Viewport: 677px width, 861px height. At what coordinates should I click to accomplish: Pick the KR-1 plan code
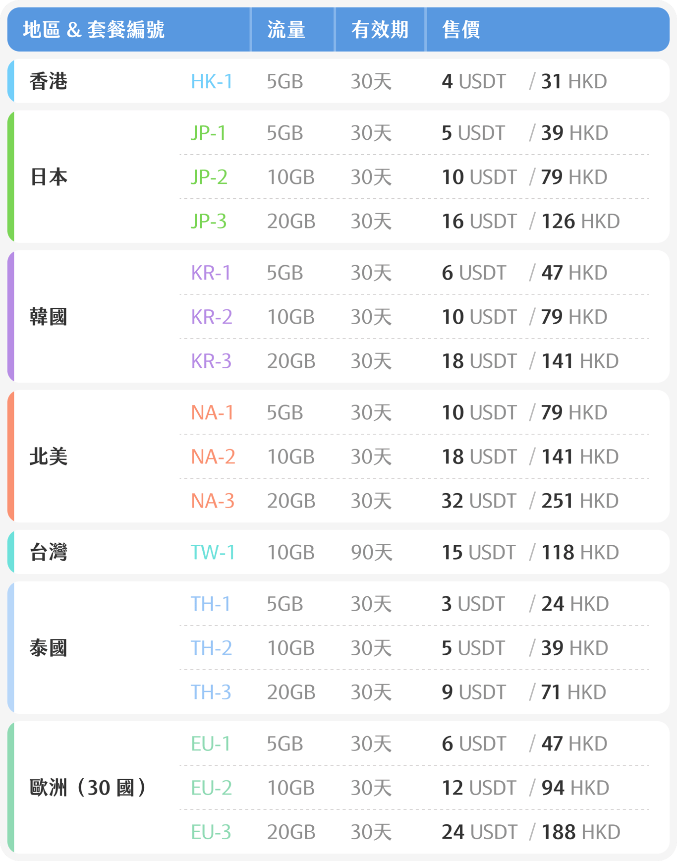[x=211, y=273]
